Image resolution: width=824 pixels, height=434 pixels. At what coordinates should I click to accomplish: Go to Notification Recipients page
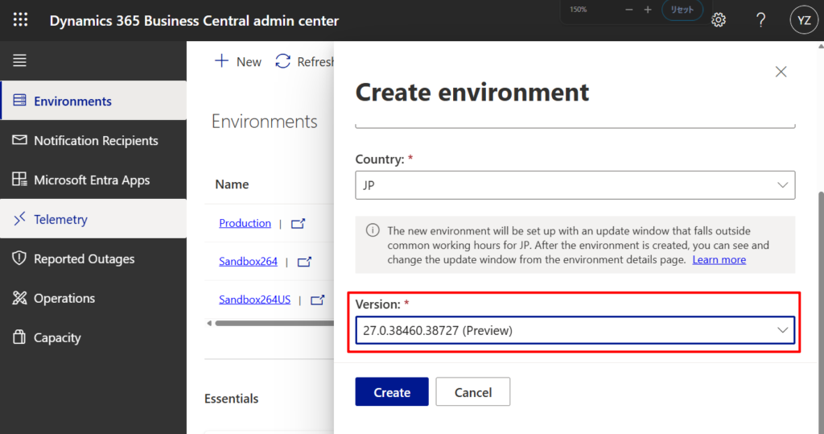[95, 141]
